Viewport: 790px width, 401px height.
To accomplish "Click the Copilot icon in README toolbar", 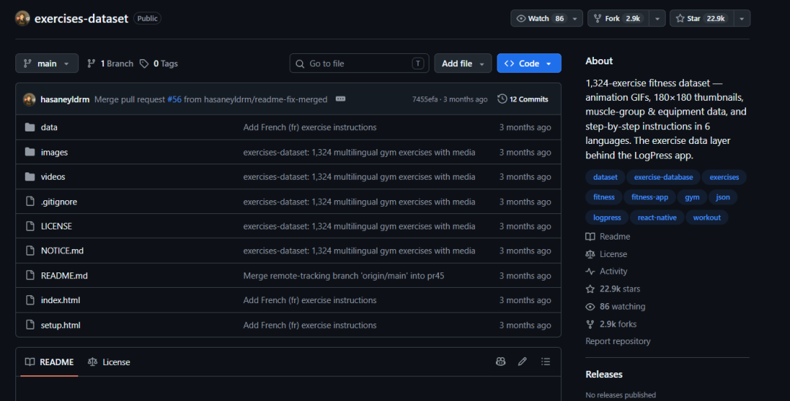I will tap(500, 362).
